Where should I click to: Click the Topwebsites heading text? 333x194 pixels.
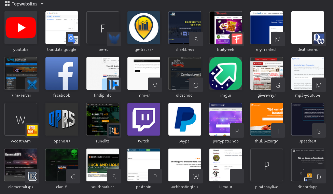pos(25,4)
